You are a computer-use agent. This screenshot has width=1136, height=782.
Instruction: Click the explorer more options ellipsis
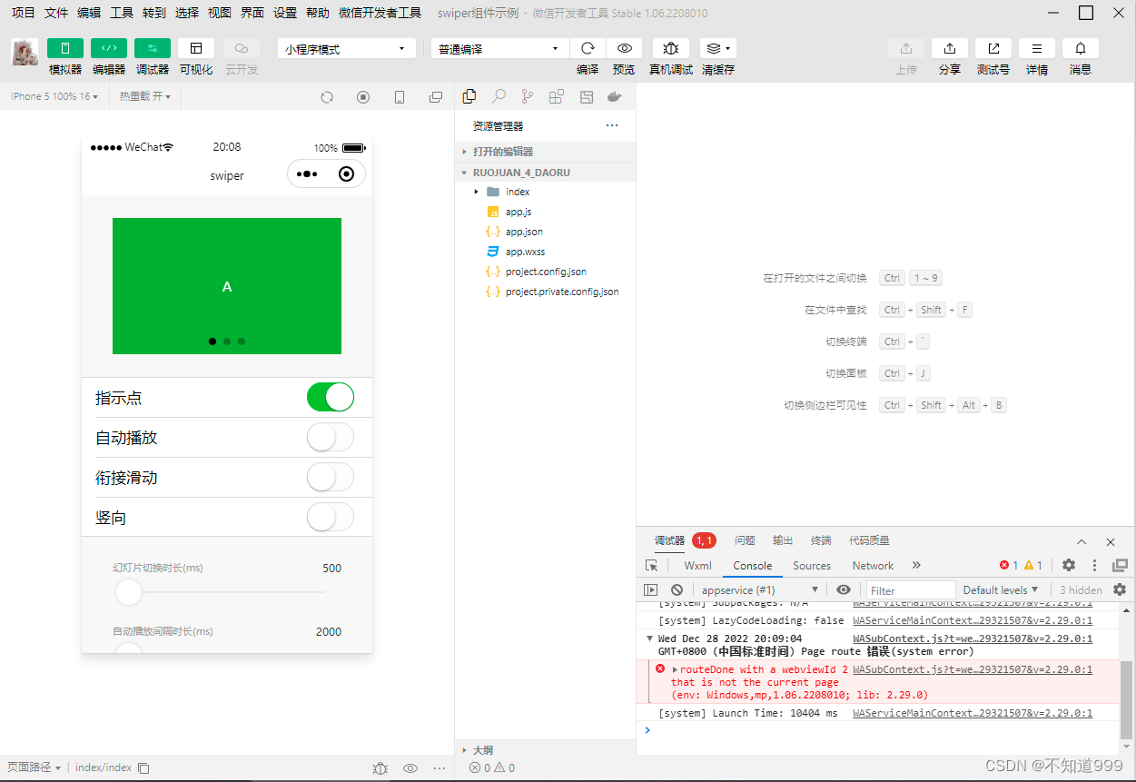(x=612, y=125)
